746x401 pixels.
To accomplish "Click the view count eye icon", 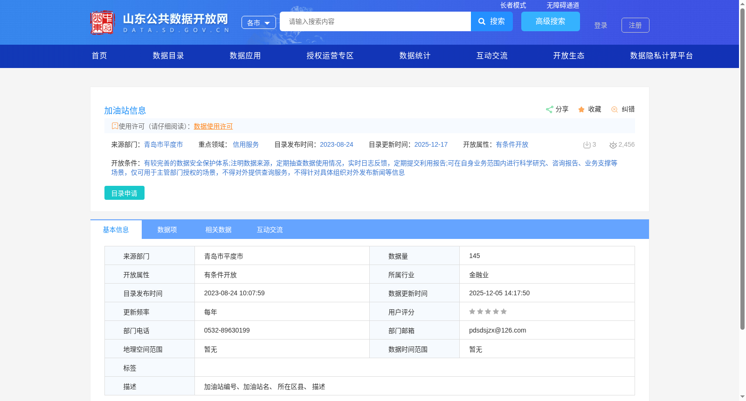I will 613,145.
